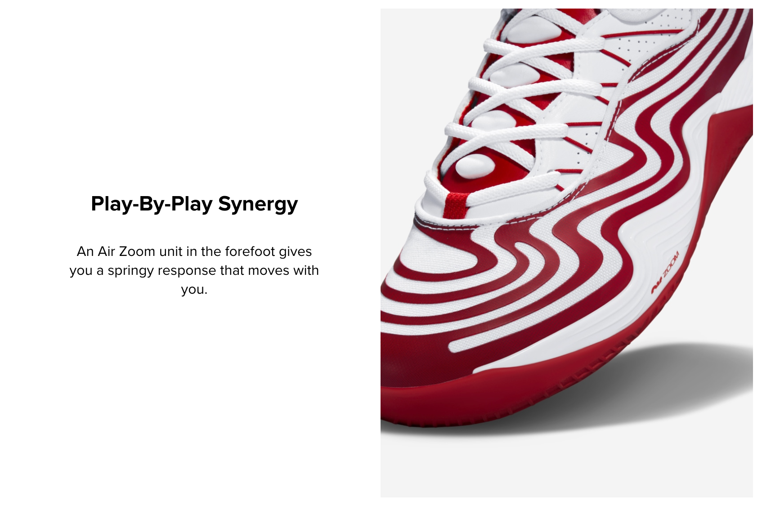The width and height of the screenshot is (762, 506).
Task: Select the word Synergy in the heading
Action: (x=258, y=205)
